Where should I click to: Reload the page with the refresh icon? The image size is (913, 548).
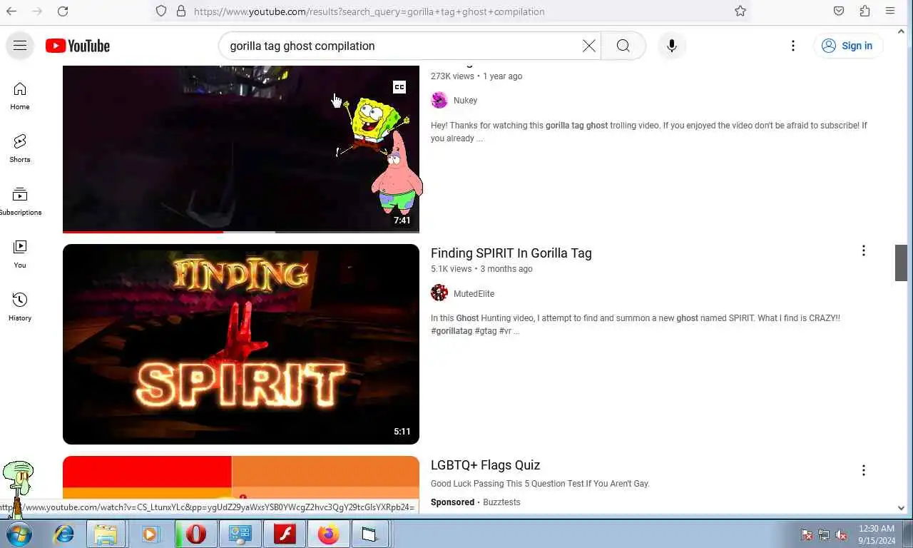click(63, 11)
